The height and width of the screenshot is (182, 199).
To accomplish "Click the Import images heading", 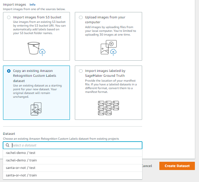I will tap(15, 4).
